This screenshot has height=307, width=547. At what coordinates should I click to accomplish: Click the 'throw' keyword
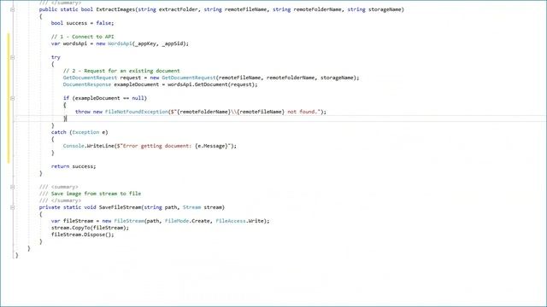tap(82, 112)
